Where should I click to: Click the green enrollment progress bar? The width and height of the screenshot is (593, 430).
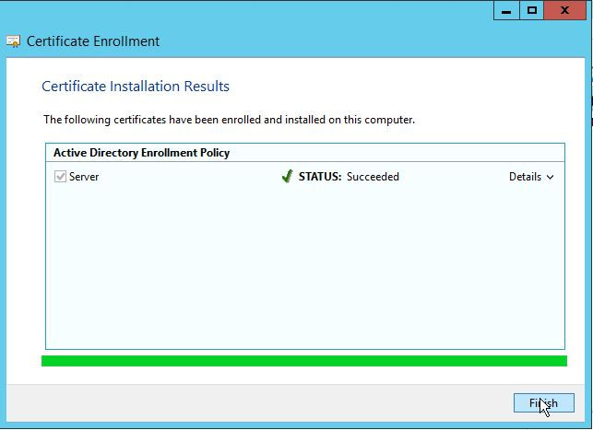[x=304, y=361]
